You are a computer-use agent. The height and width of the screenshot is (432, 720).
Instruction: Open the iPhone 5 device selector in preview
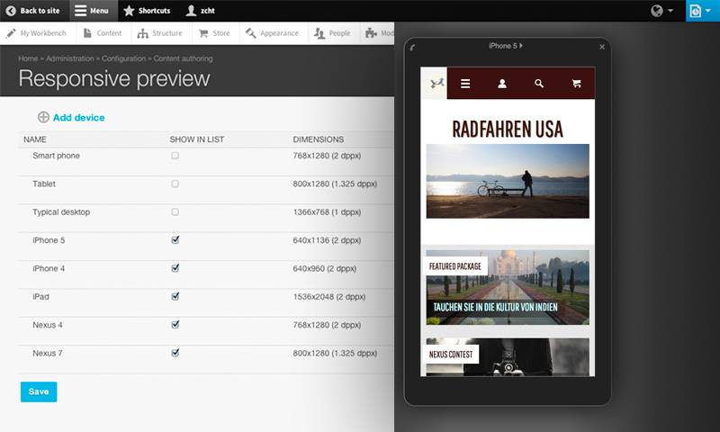pos(506,46)
